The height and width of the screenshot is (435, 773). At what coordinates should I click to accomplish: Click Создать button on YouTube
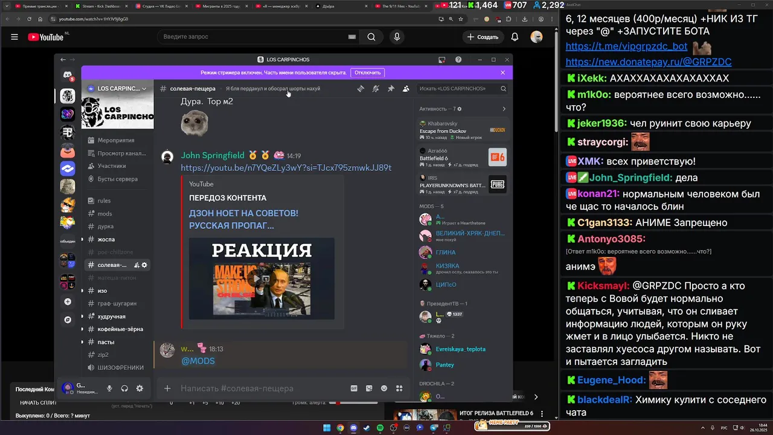(483, 37)
